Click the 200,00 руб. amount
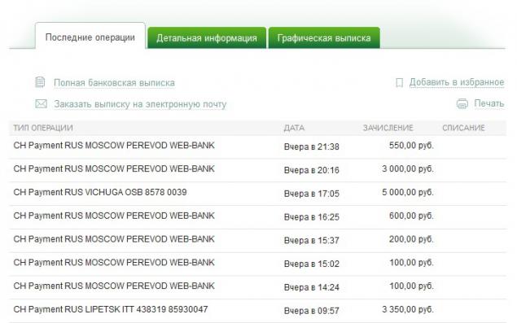Screen dimensions: 517x323 click(x=411, y=239)
